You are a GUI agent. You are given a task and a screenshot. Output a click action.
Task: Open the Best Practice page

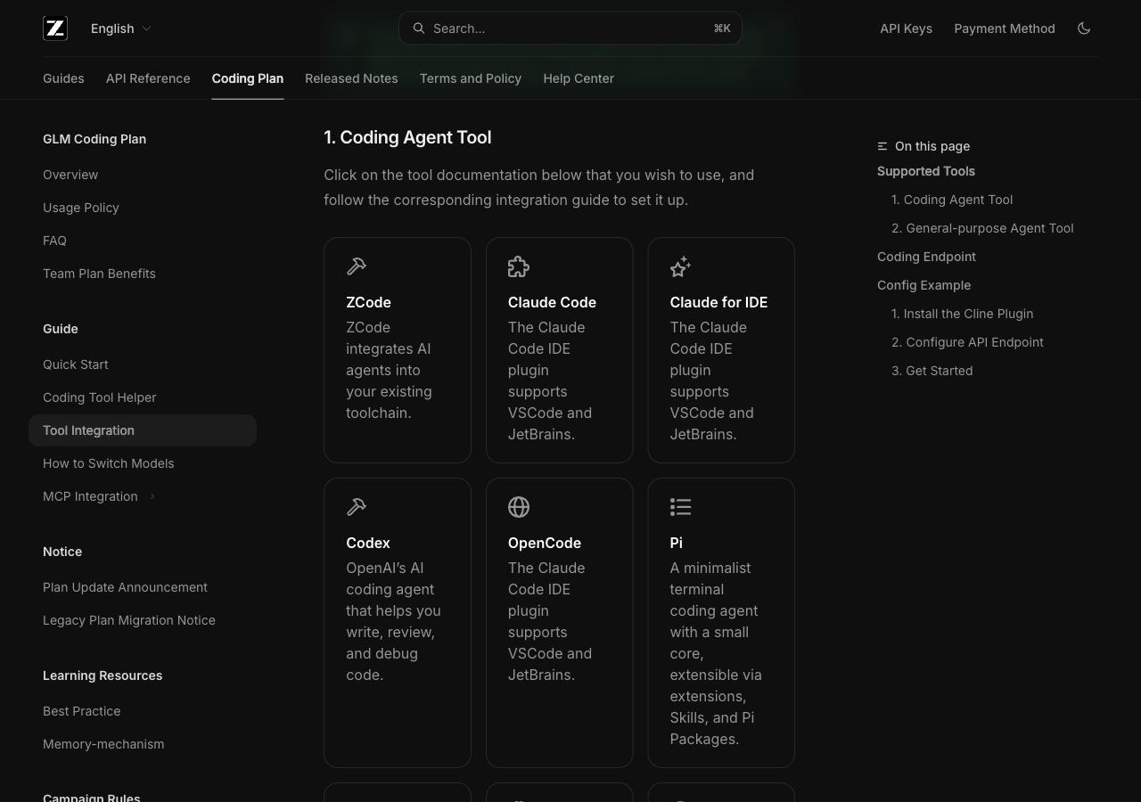[x=82, y=711]
